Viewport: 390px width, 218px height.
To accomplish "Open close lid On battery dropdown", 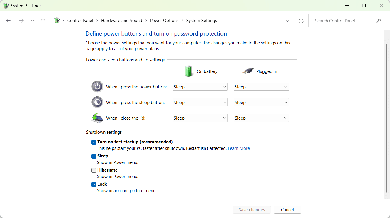I will point(200,118).
